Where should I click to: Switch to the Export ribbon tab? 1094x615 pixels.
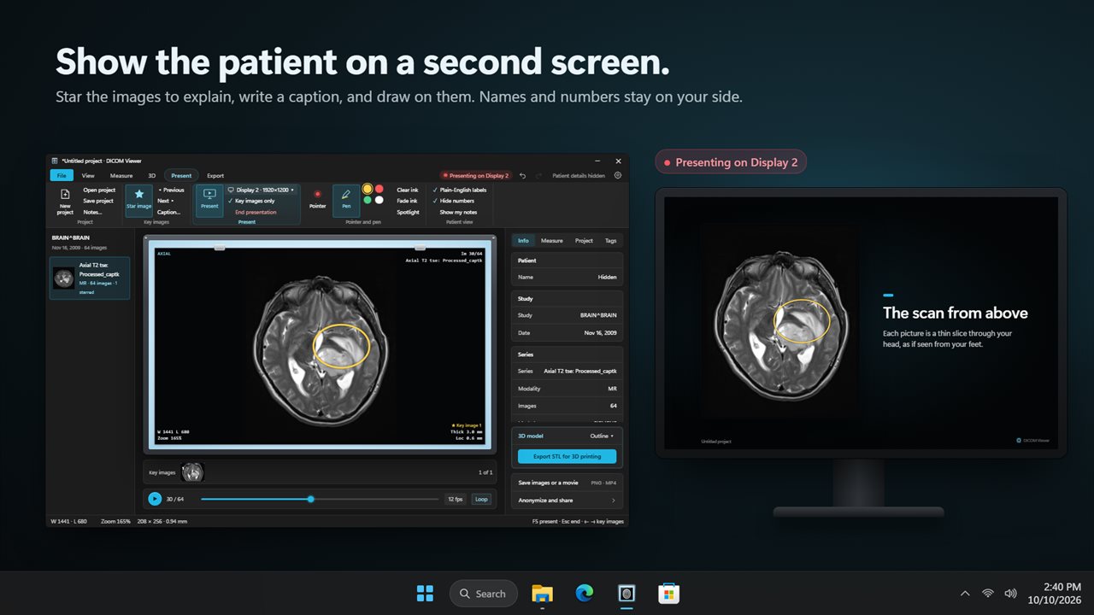click(x=215, y=175)
